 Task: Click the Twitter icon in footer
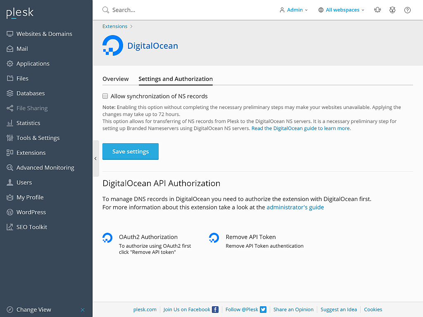pos(263,310)
